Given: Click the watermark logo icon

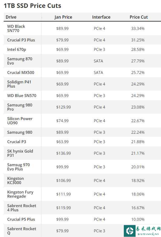Looking at the screenshot, I should [130, 231].
